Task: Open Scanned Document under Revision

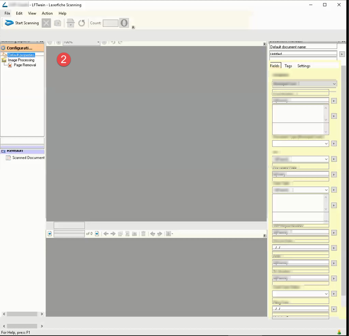Action: 28,158
